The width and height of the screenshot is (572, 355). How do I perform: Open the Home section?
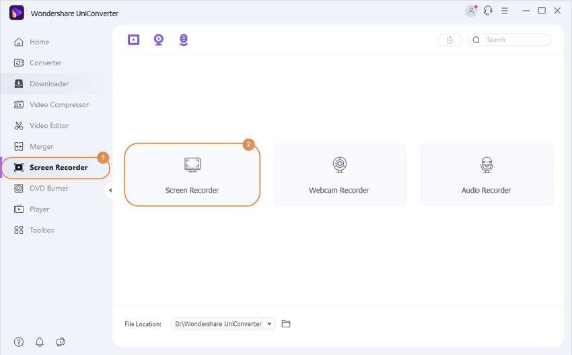32,42
